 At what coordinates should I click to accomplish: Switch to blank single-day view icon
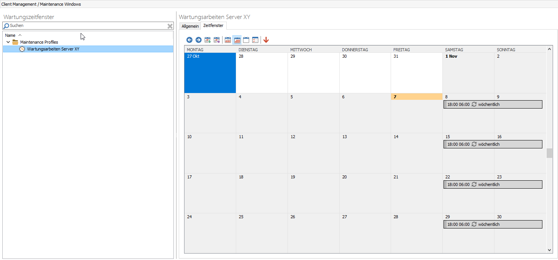coord(246,40)
